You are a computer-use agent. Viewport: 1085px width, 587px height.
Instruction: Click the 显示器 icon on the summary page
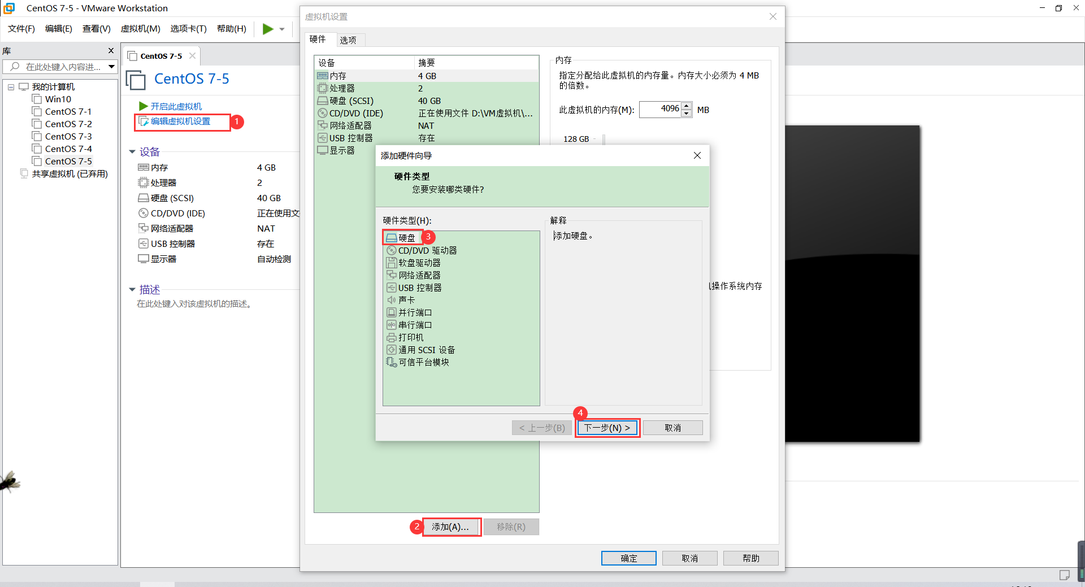(x=144, y=259)
